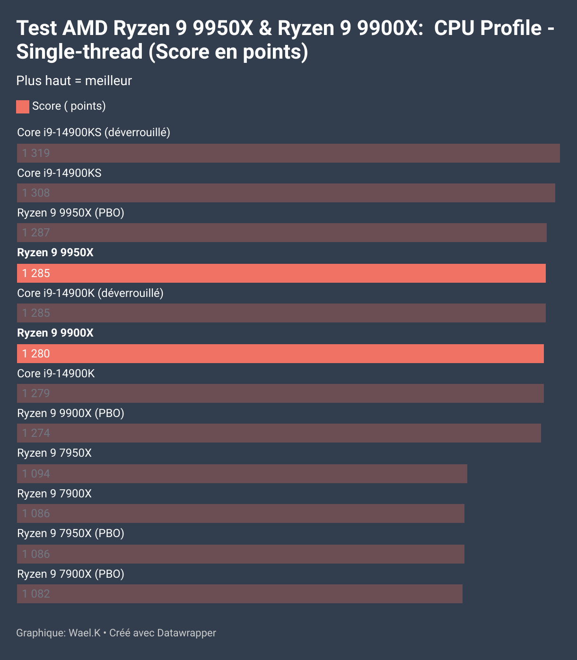
Task: Click the salmon Score legend swatch
Action: 23,106
